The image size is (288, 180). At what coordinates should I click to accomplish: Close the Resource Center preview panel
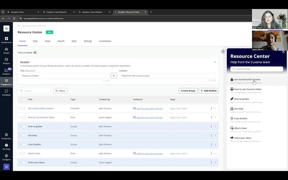[x=283, y=52]
